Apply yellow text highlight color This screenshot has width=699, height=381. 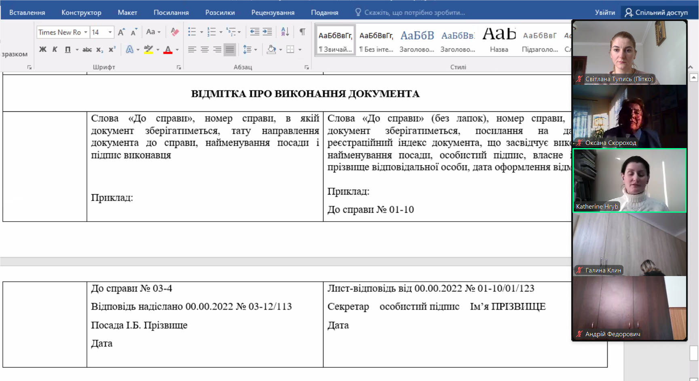pyautogui.click(x=148, y=50)
